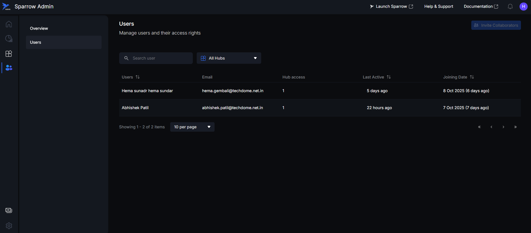
Task: Open the billing icon in sidebar
Action: (9, 210)
